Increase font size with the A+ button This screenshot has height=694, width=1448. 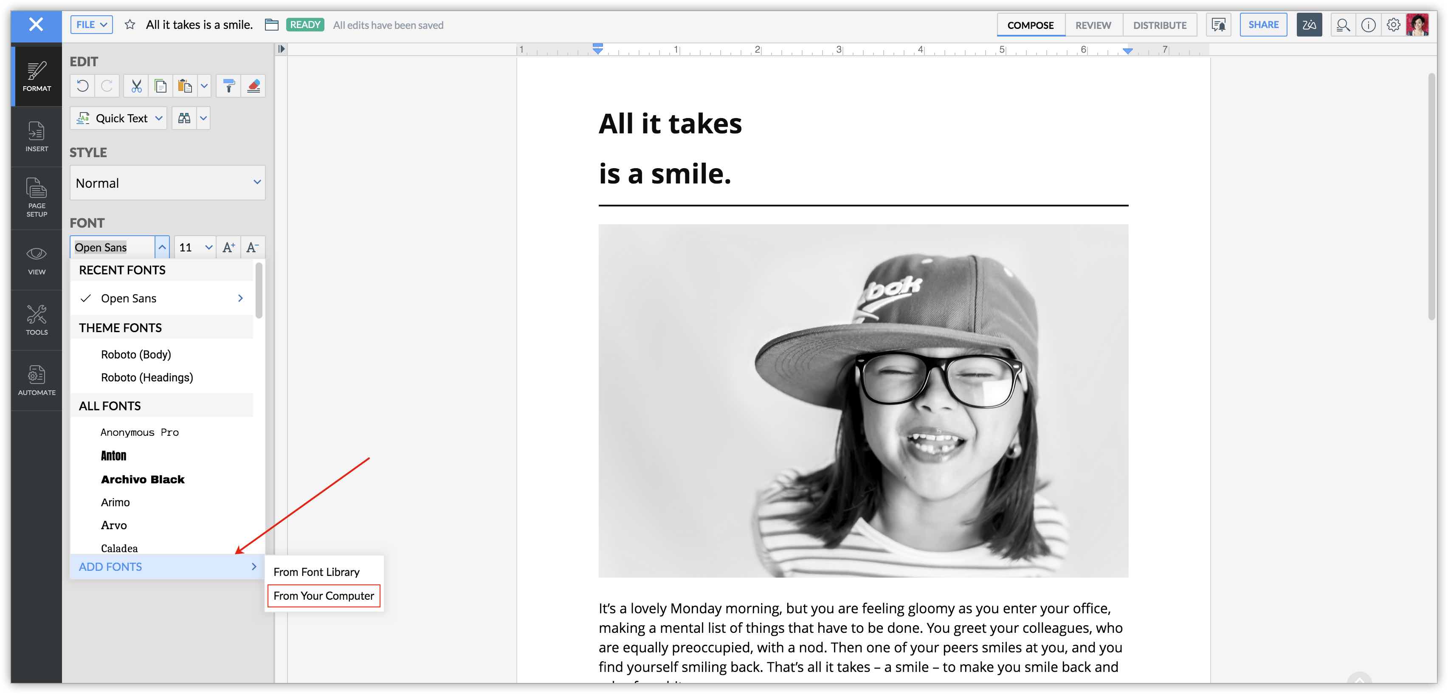(x=228, y=246)
